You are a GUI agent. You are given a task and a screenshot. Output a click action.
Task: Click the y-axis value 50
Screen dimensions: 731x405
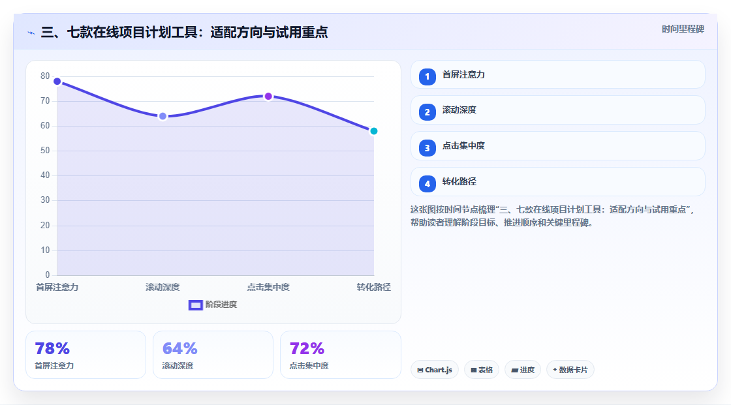[45, 151]
